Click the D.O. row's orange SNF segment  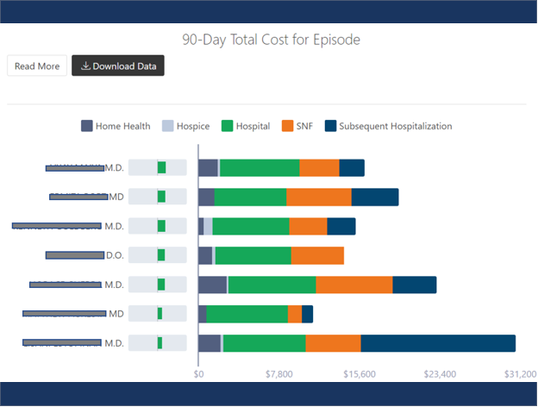click(318, 255)
